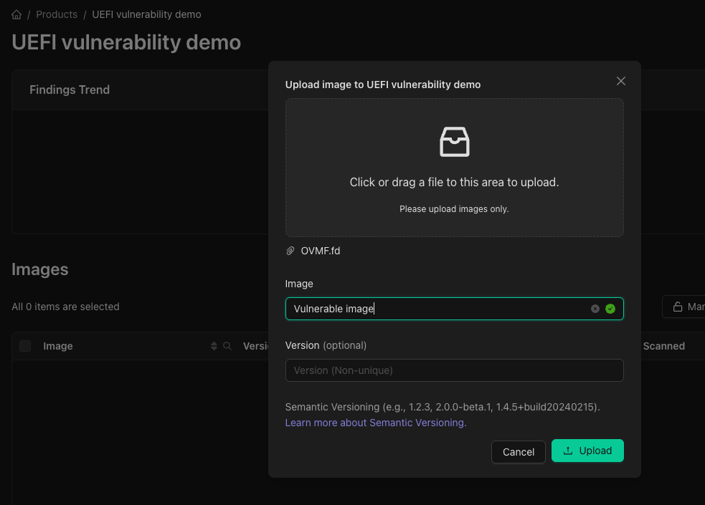The height and width of the screenshot is (505, 705).
Task: Navigate to Products via the breadcrumb
Action: pyautogui.click(x=56, y=14)
